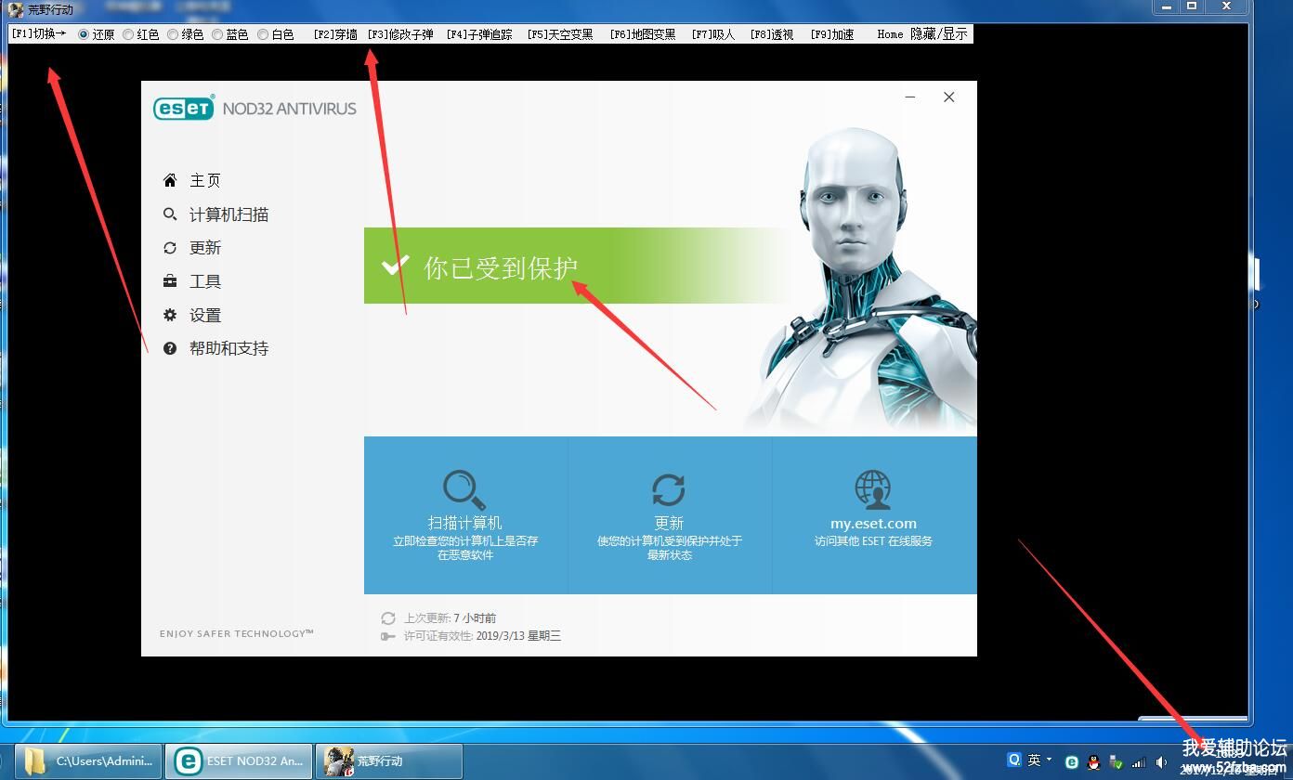
Task: Click the [F3]修改子弹 label
Action: [x=400, y=34]
